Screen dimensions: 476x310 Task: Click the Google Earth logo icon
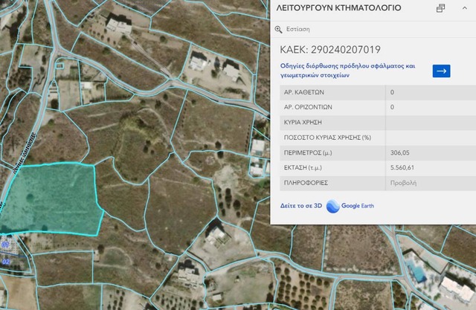coord(332,206)
